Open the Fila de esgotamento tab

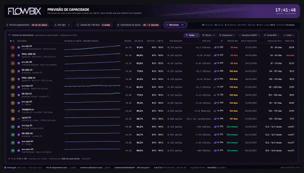point(27,25)
